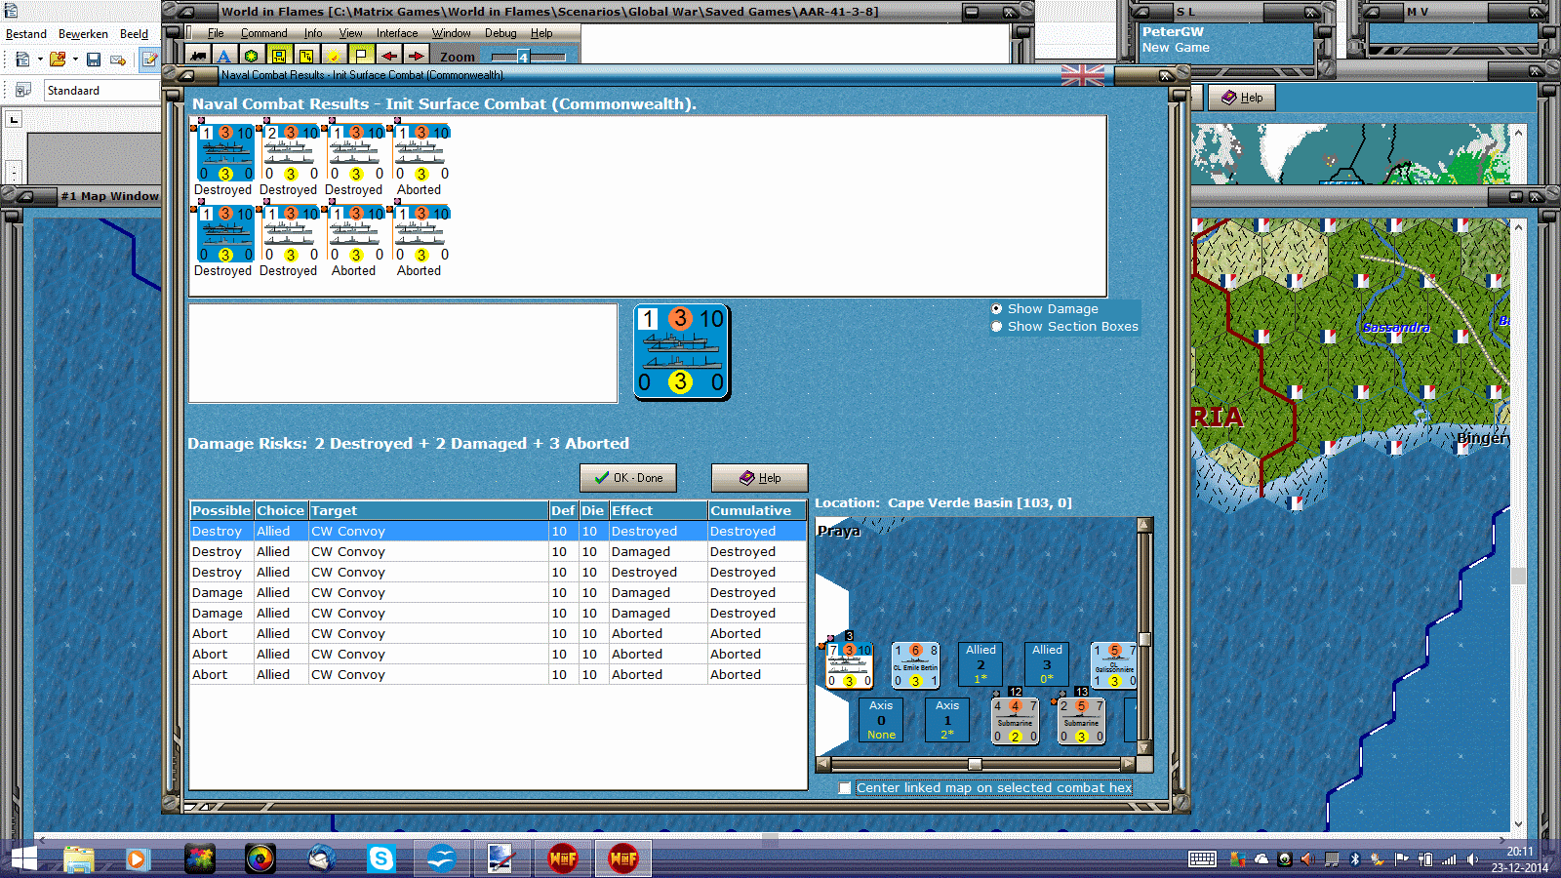Click the red left arrow toolbar icon
This screenshot has width=1561, height=878.
point(388,57)
